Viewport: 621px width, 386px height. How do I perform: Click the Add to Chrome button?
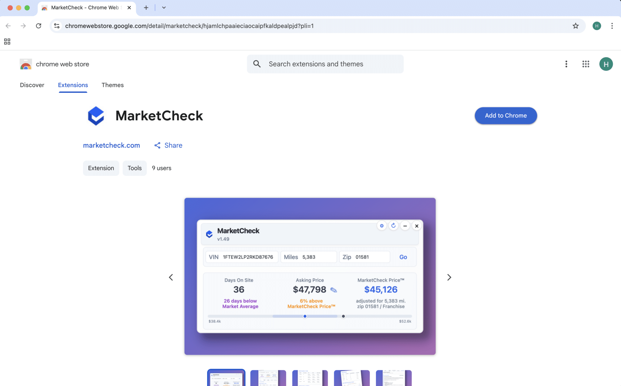click(505, 116)
